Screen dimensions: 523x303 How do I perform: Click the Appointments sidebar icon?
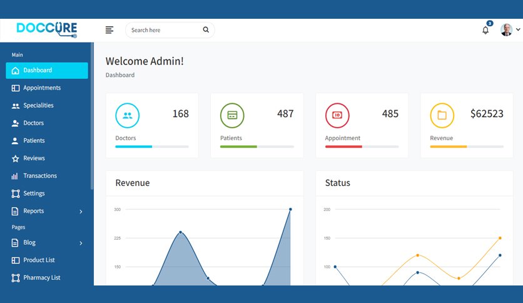click(16, 88)
